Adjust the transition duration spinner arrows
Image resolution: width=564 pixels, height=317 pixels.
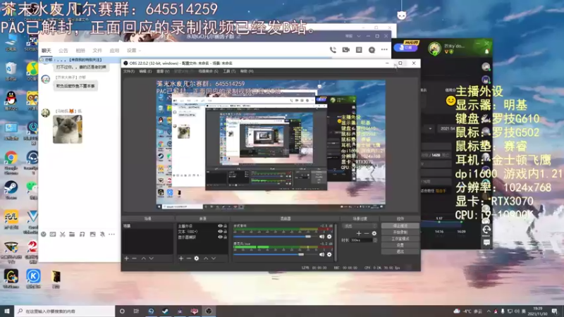pos(375,240)
